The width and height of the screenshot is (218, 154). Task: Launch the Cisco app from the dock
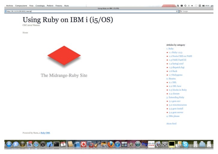click(x=151, y=144)
